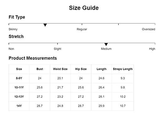Viewport: 157px width, 113px height.
Task: Click the Waist Size column header
Action: click(x=60, y=69)
